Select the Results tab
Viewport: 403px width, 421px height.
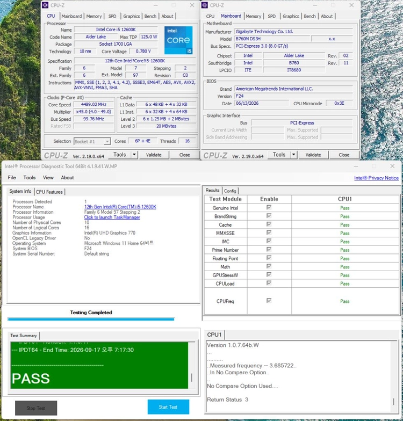coord(213,190)
